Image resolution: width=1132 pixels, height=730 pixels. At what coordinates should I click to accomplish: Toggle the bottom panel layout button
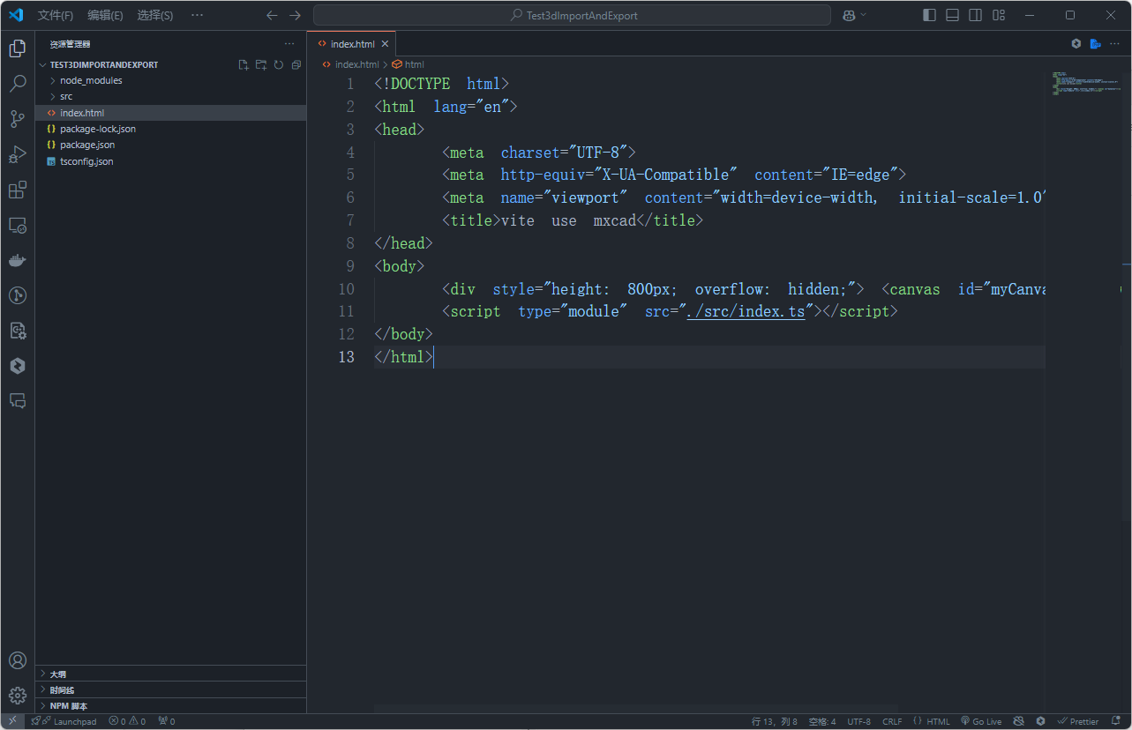952,15
